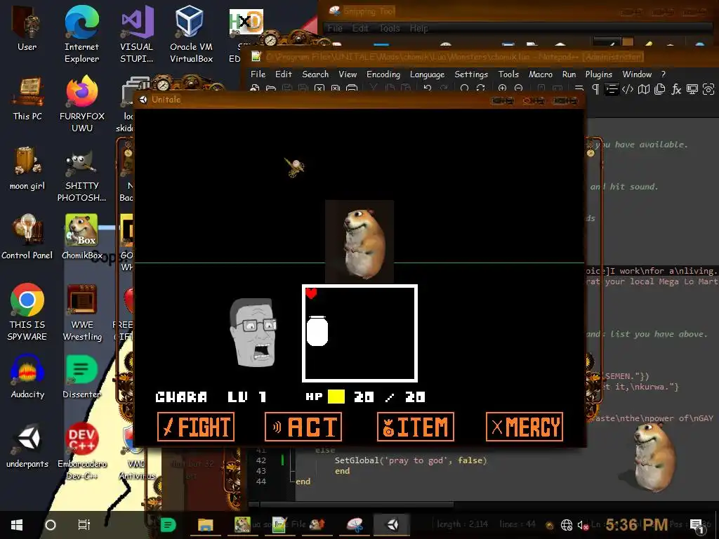Select the underpants Unity desktop icon
Screen dimensions: 719x539
pyautogui.click(x=27, y=446)
